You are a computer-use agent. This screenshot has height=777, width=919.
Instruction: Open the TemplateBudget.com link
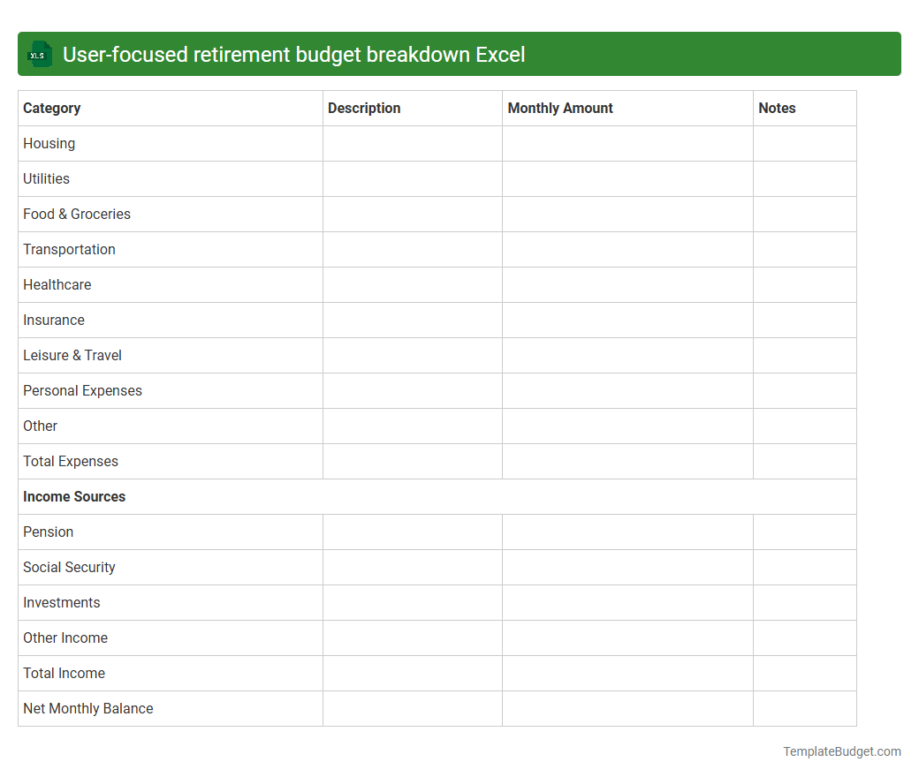point(841,751)
